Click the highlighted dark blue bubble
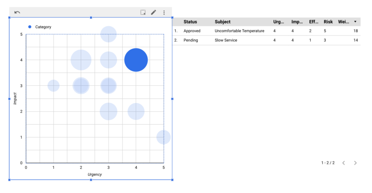The width and height of the screenshot is (372, 193). tap(136, 60)
